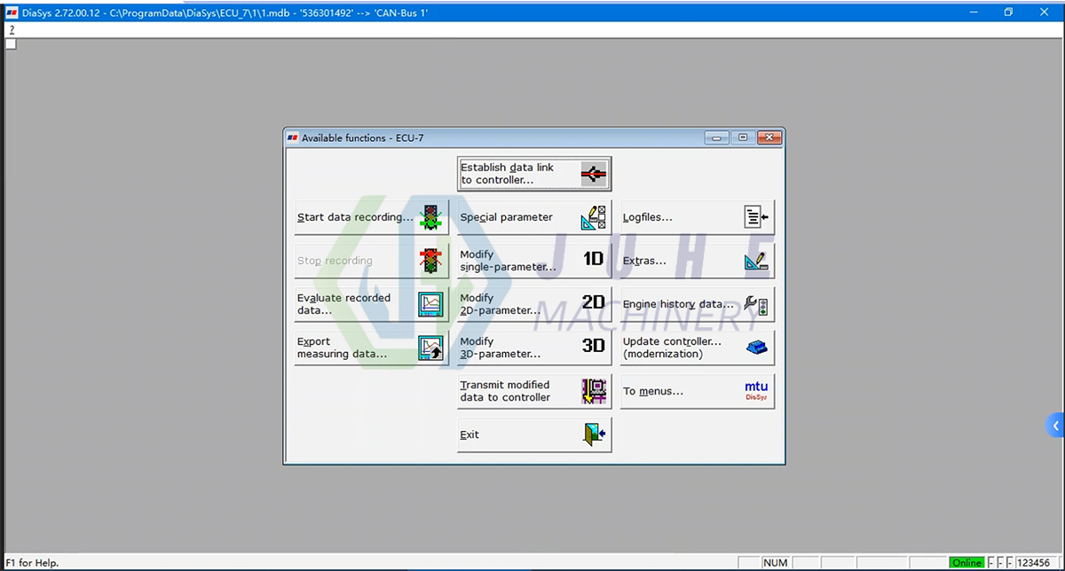Click the blue side-panel chevron at right edge
1065x571 pixels.
(x=1056, y=426)
